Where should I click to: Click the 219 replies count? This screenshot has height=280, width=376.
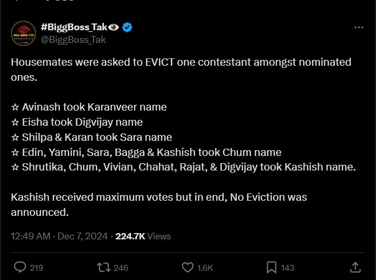tap(36, 268)
